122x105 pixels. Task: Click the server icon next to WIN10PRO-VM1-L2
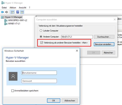pos(6,20)
